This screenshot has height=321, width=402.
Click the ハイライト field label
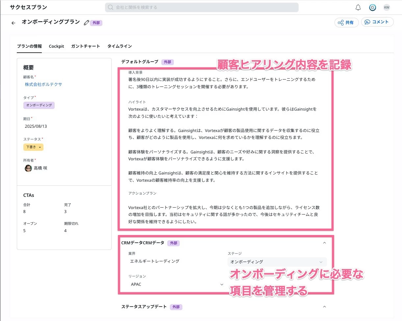point(137,102)
